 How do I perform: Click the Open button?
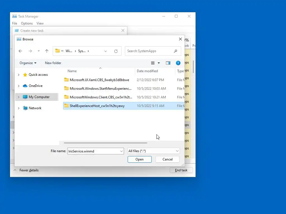140,159
